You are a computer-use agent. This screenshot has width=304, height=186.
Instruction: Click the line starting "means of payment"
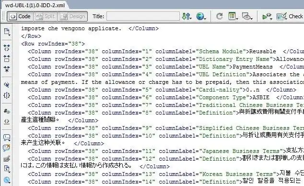click(x=163, y=82)
